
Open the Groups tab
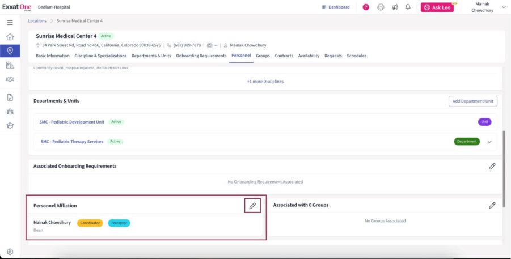(263, 56)
